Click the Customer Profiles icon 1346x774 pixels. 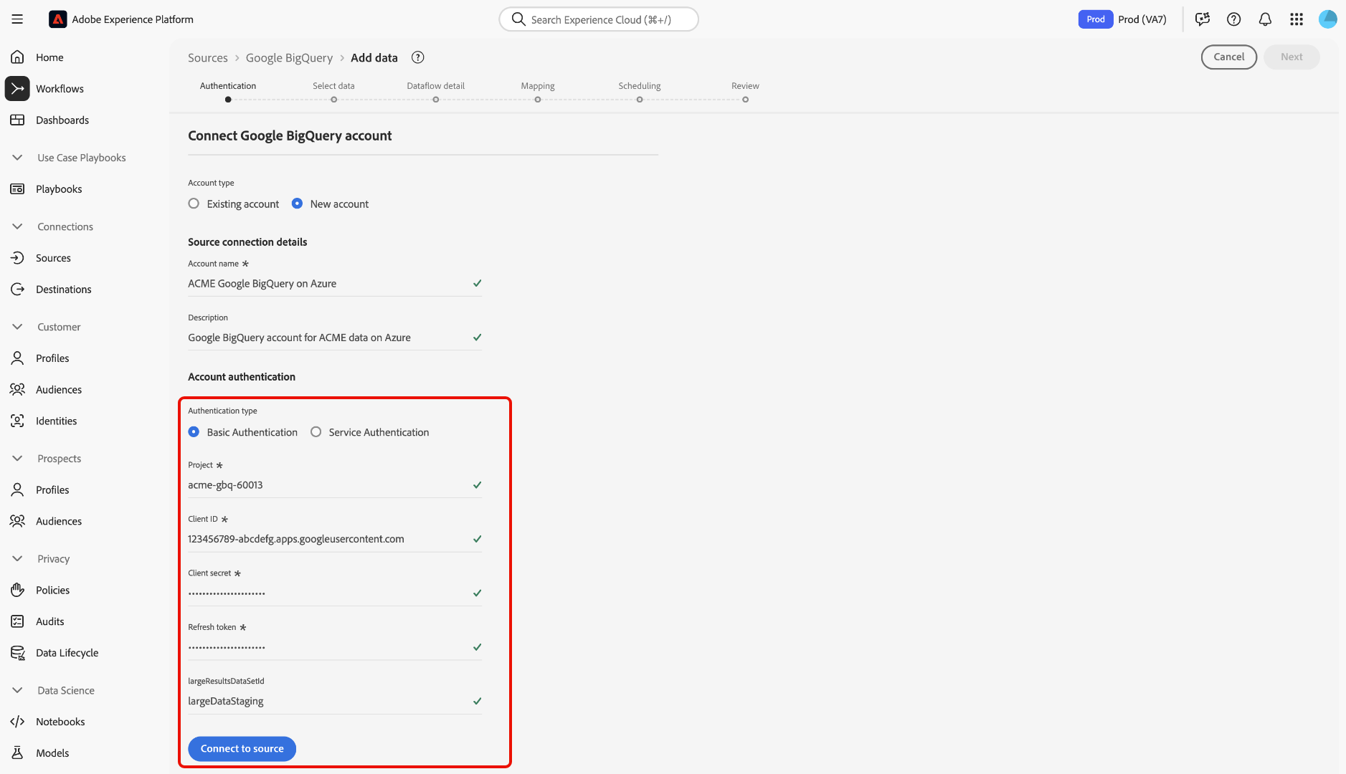[x=17, y=358]
